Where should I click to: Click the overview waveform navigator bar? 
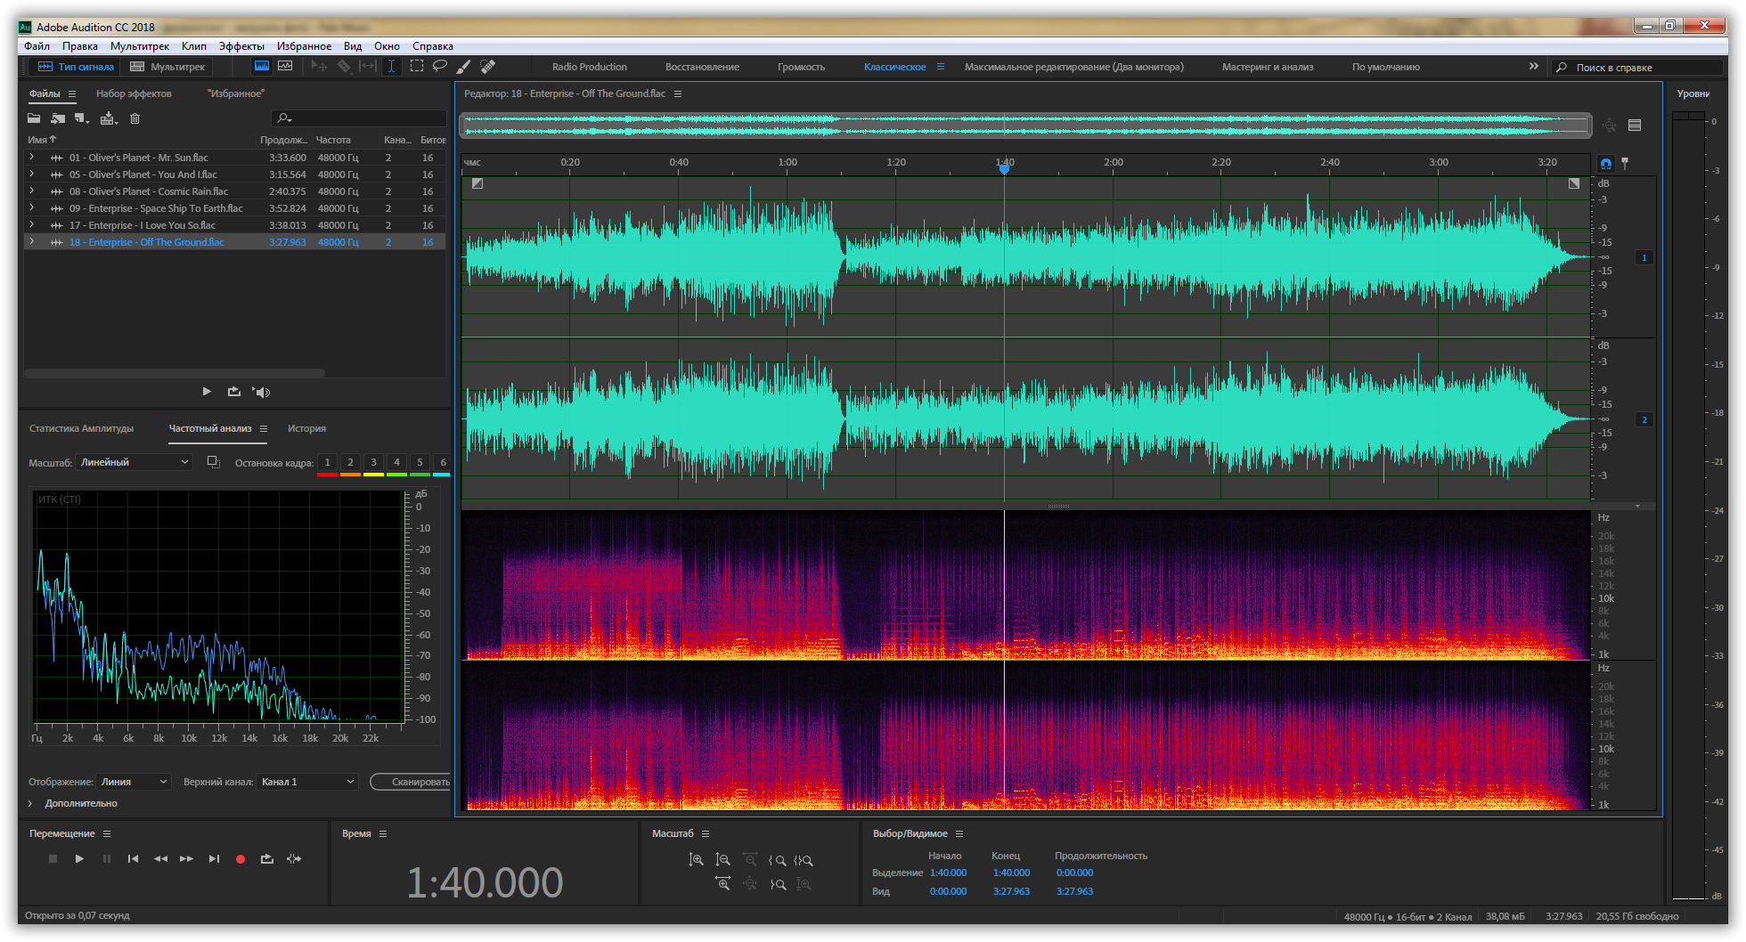point(1025,126)
